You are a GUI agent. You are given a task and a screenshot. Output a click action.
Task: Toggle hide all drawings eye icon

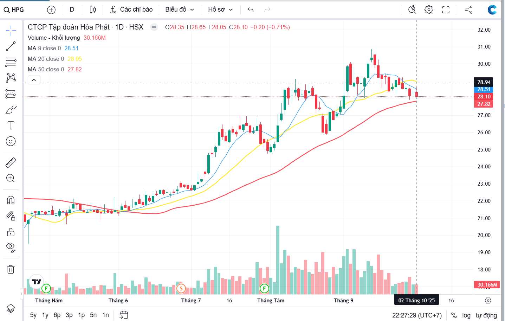tap(11, 247)
